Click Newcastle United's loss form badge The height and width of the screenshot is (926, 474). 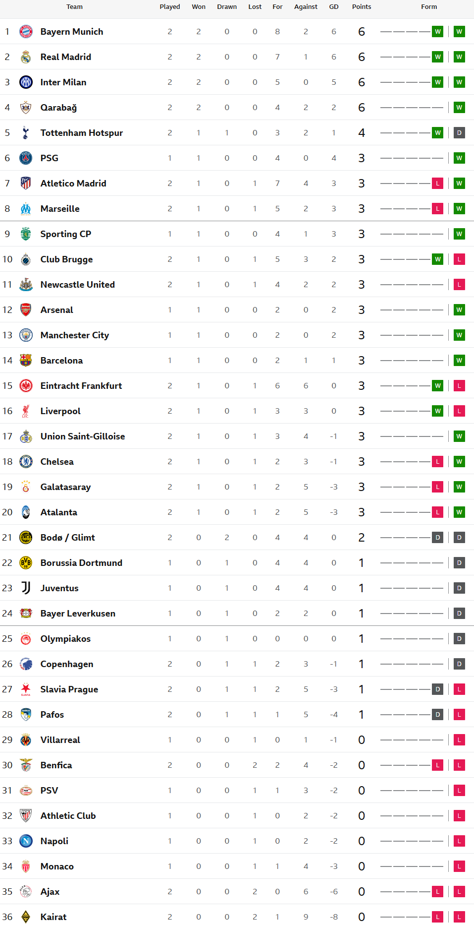click(x=459, y=285)
